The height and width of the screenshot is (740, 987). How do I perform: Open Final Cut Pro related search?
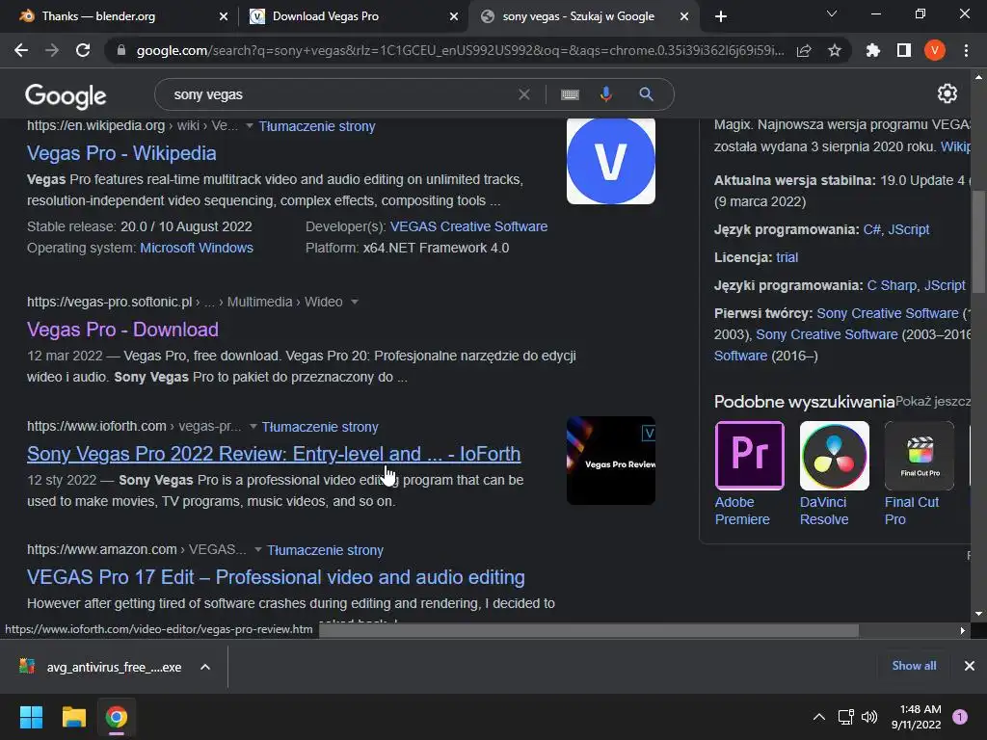click(919, 474)
